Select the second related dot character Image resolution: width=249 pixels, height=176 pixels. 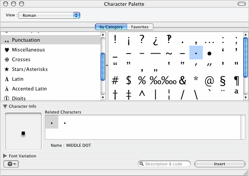pyautogui.click(x=65, y=123)
